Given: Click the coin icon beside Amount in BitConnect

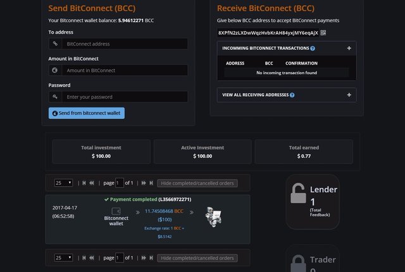Looking at the screenshot, I should tap(55, 70).
